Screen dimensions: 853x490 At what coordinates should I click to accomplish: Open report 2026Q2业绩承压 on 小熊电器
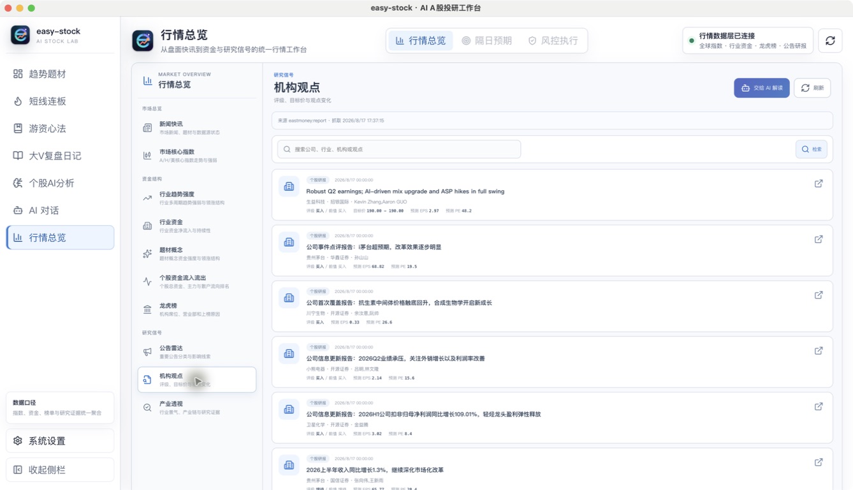(552, 362)
